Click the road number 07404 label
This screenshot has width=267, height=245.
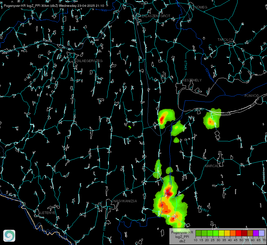pyautogui.click(x=63, y=30)
